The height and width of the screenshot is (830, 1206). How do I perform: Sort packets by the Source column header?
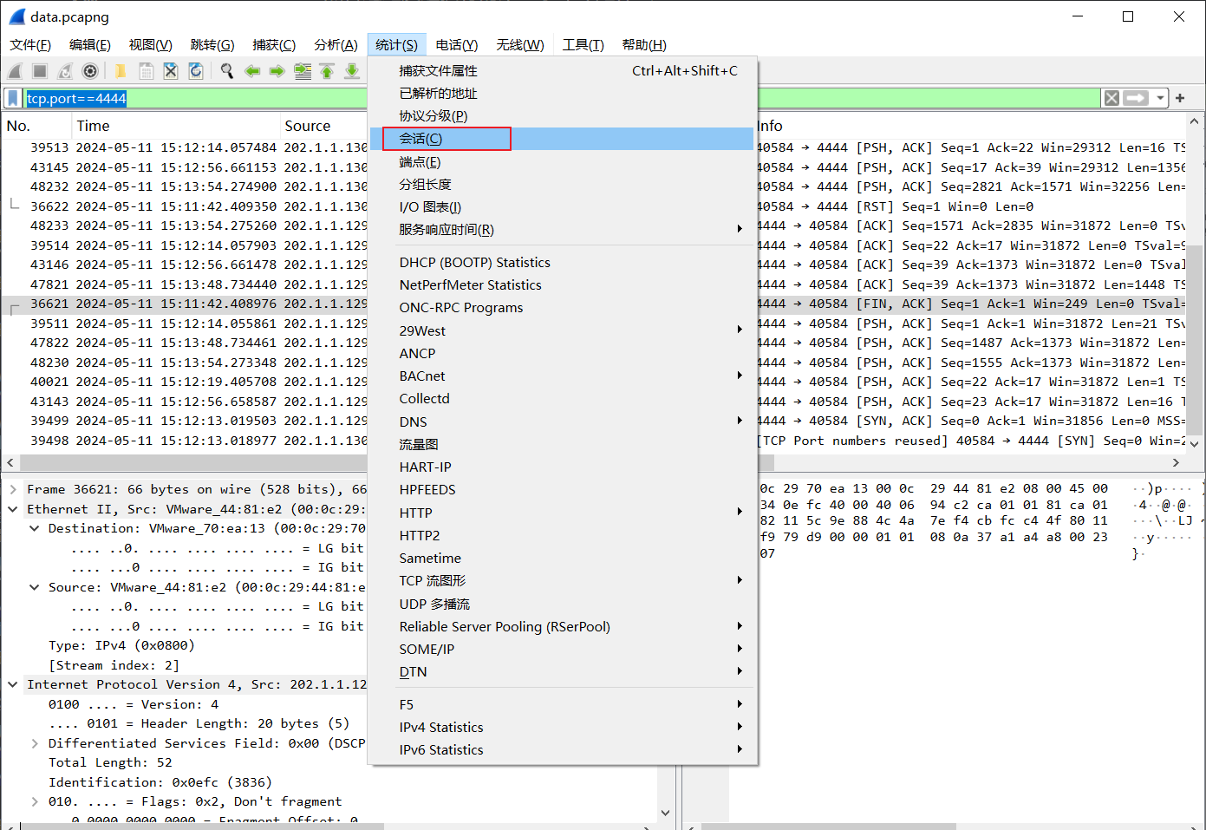[323, 126]
